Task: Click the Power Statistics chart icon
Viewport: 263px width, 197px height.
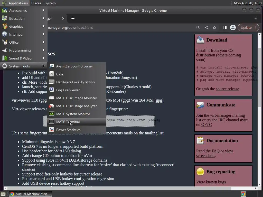Action: click(x=52, y=130)
